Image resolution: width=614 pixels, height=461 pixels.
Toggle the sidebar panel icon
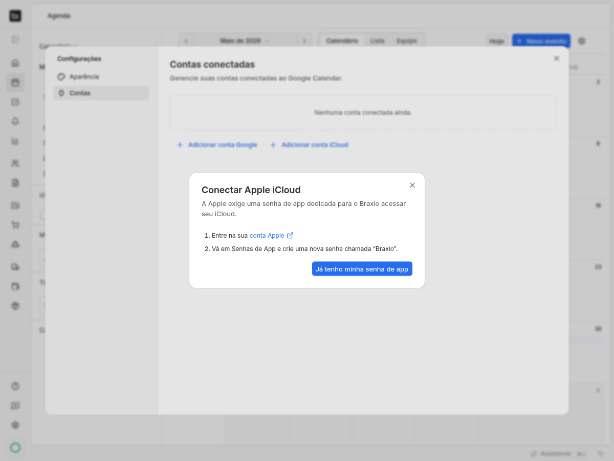coord(15,39)
